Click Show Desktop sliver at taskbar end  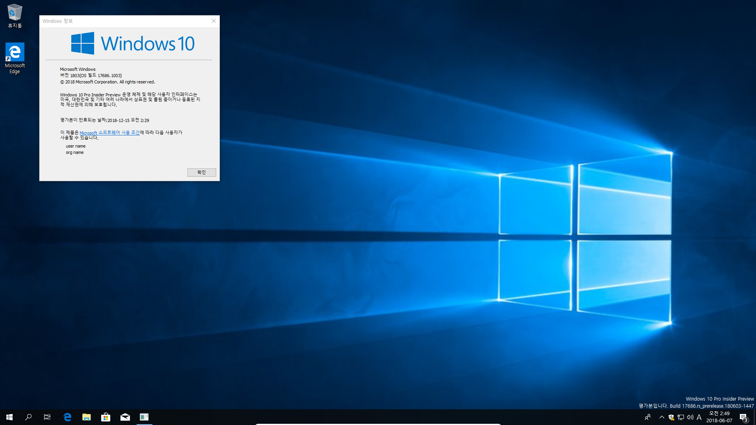[x=755, y=417]
